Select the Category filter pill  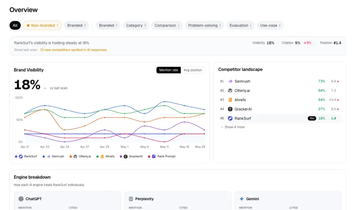pyautogui.click(x=136, y=25)
